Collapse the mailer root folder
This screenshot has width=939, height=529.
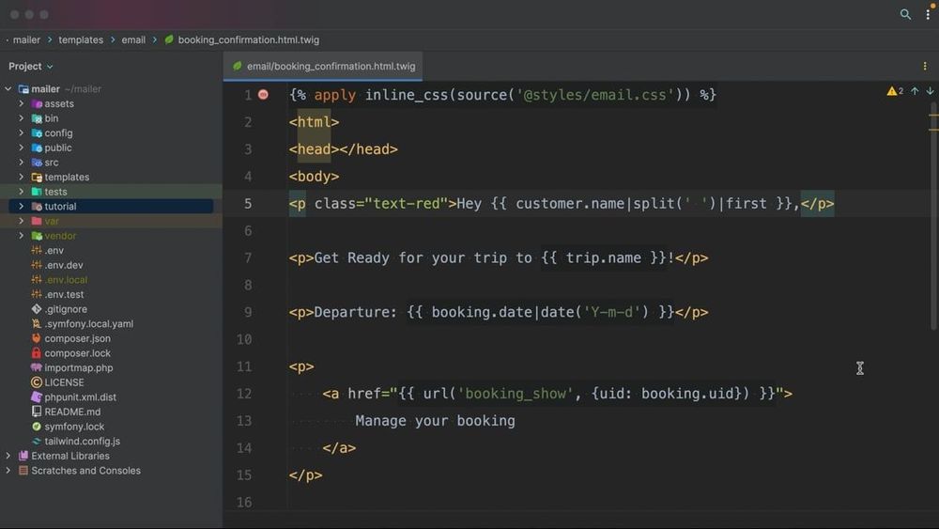[8, 88]
